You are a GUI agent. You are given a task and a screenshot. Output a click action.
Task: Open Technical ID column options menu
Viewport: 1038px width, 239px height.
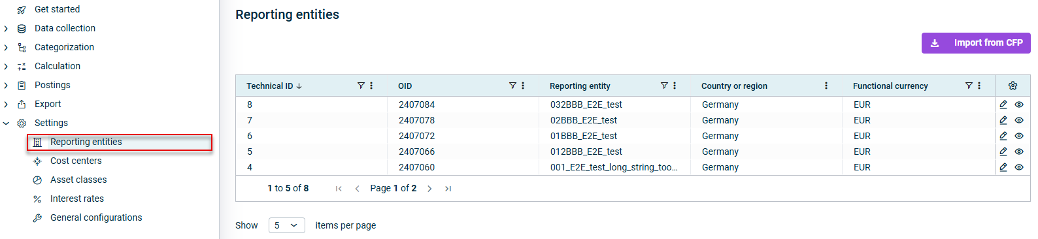click(x=371, y=86)
